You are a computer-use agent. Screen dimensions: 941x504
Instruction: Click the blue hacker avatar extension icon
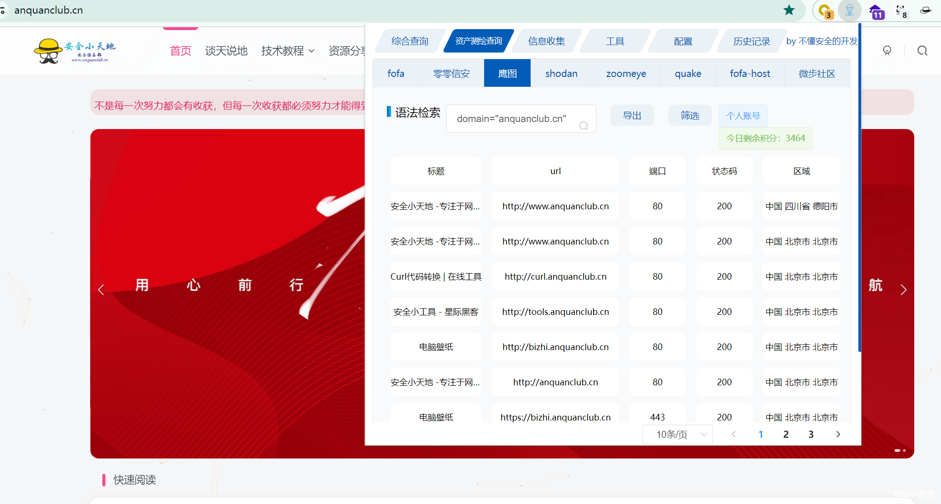(849, 10)
